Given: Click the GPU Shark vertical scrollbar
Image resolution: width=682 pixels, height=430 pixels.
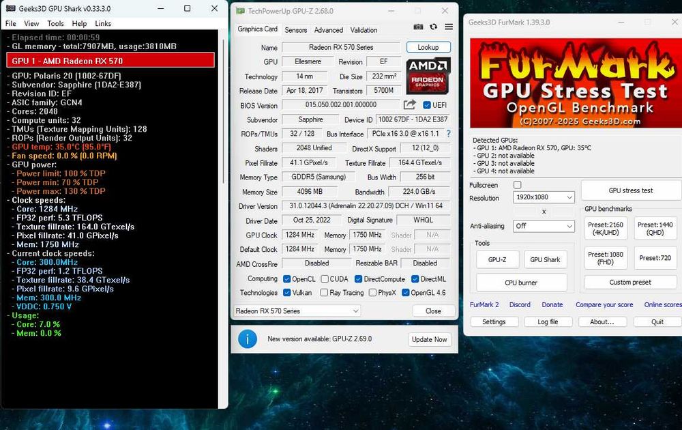Looking at the screenshot, I should (x=224, y=111).
